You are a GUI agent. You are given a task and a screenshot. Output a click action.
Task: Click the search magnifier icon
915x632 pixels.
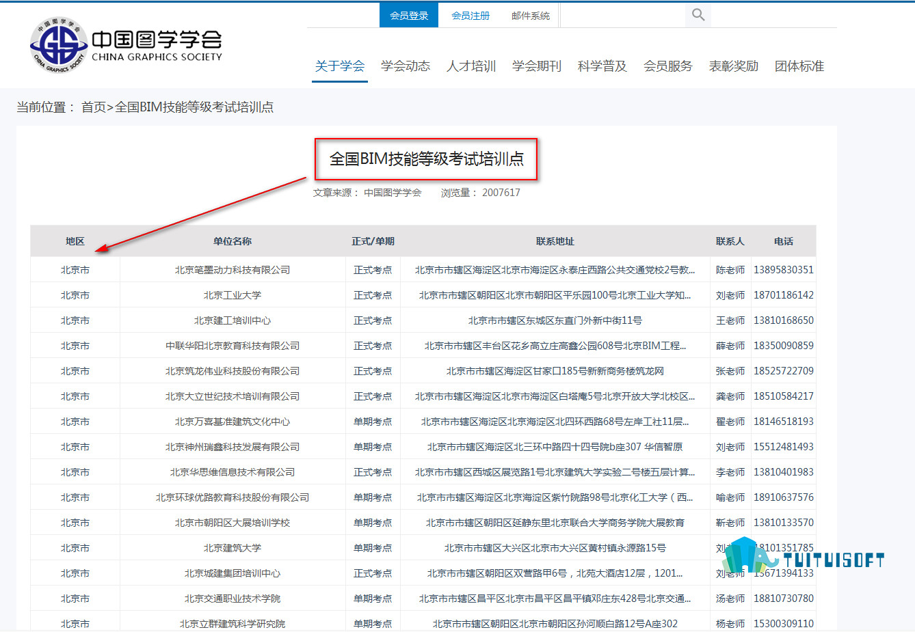pyautogui.click(x=698, y=14)
